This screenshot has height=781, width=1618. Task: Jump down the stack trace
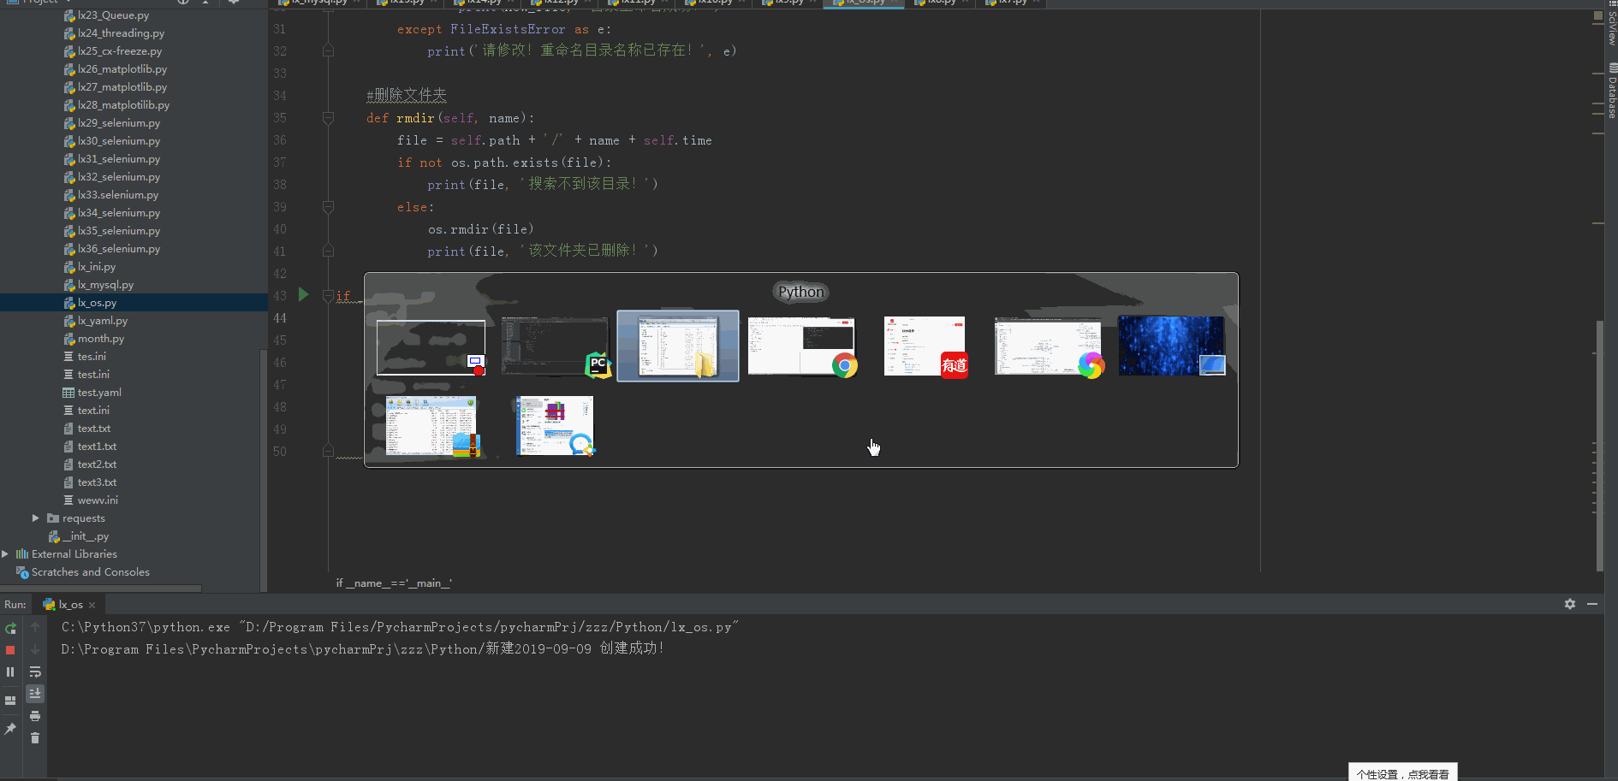(35, 650)
